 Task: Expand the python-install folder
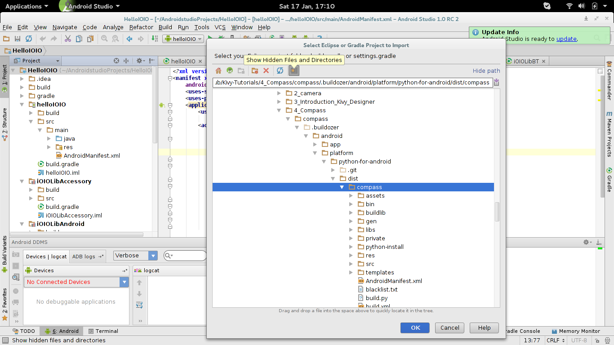[351, 247]
